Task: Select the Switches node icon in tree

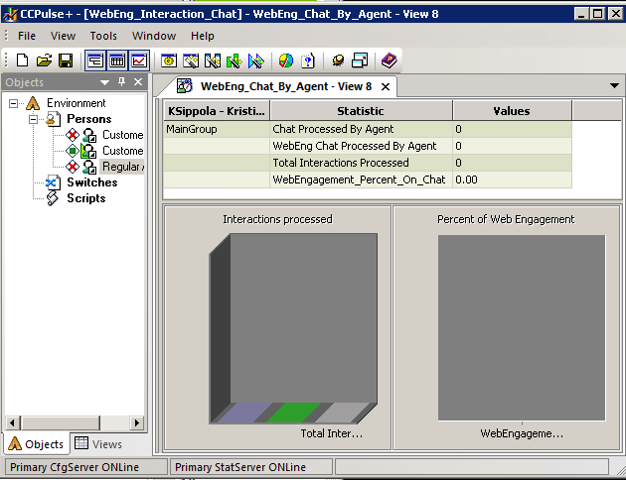Action: point(52,182)
